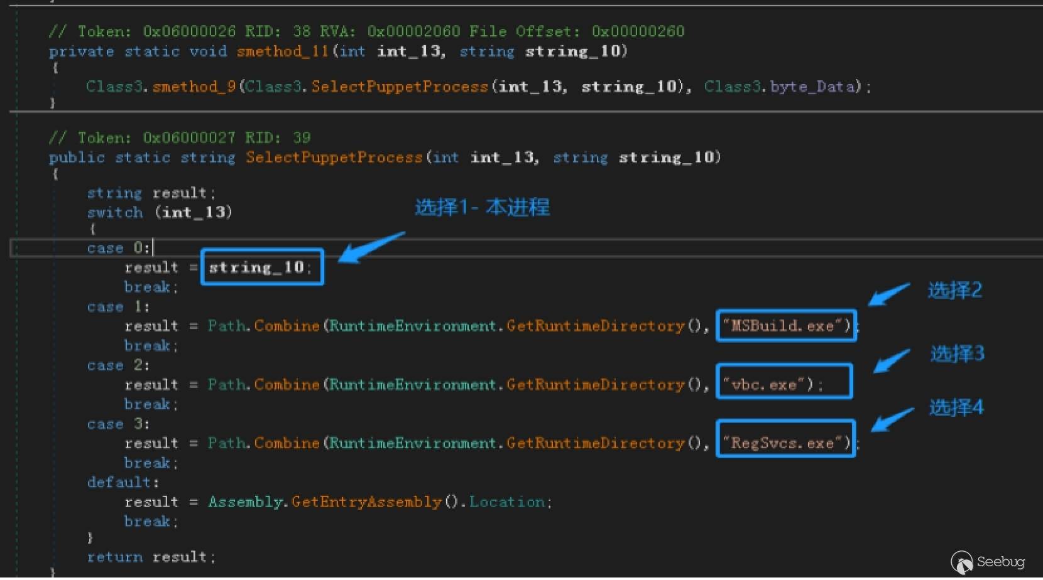Click the 'case 3:' label
The width and height of the screenshot is (1043, 580).
tap(118, 424)
